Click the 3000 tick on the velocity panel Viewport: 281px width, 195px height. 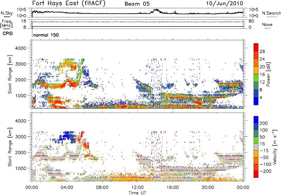coord(20,137)
